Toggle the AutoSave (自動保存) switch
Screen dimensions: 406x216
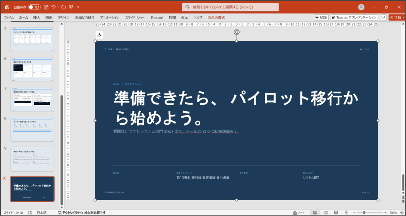(34, 7)
